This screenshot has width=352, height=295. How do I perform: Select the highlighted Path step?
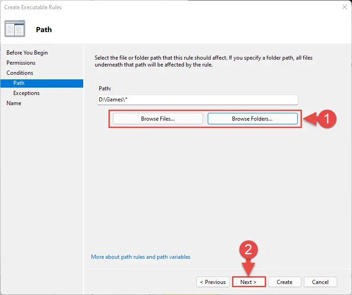(x=42, y=83)
